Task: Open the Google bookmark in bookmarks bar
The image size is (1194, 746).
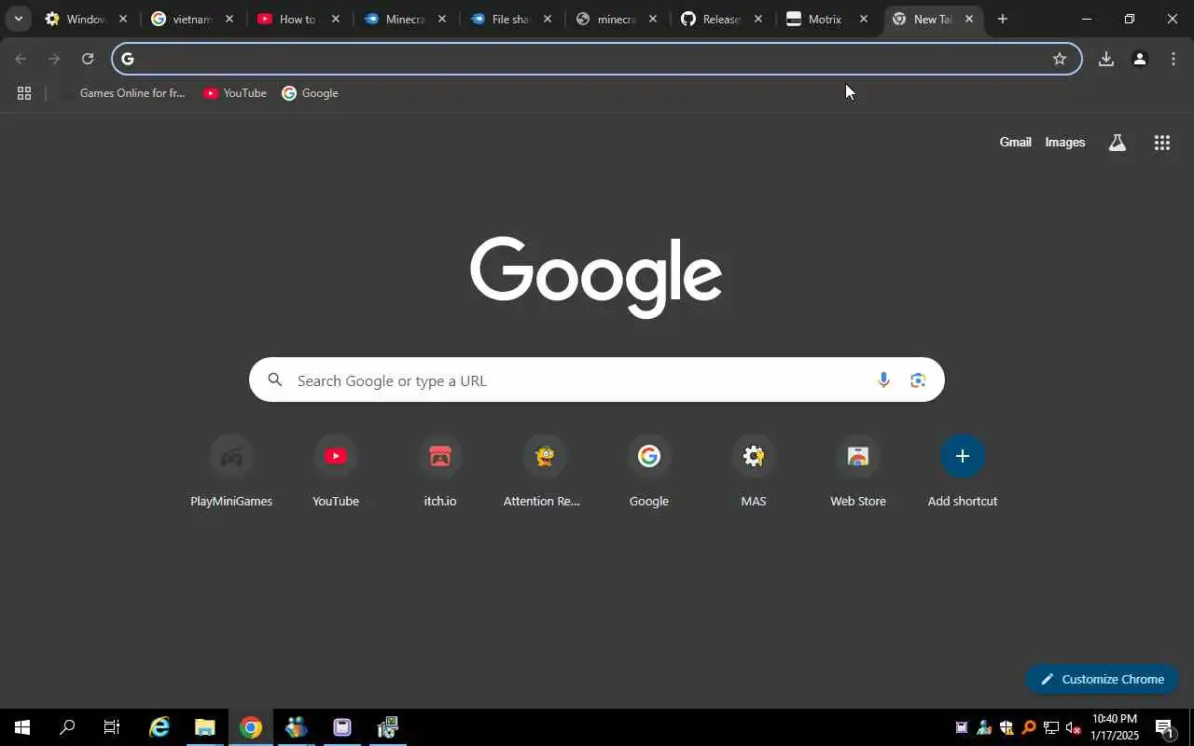Action: point(310,93)
